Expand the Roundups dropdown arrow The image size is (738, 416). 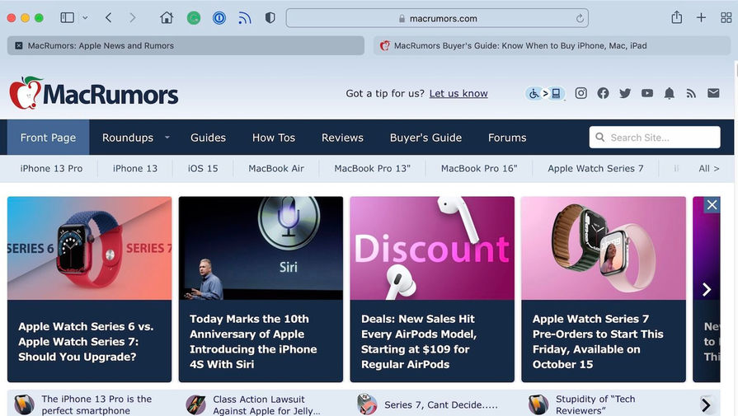(167, 138)
